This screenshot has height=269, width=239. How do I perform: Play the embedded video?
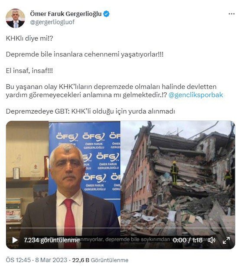coord(15,240)
